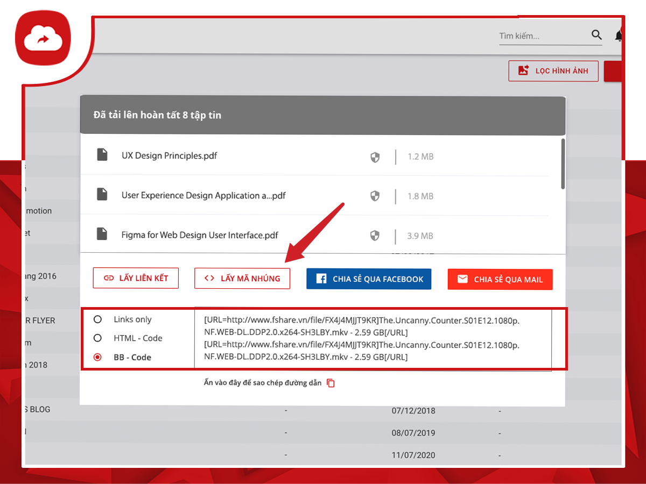Click the Lọc hình ảnh filter button
This screenshot has width=646, height=484.
click(x=553, y=71)
